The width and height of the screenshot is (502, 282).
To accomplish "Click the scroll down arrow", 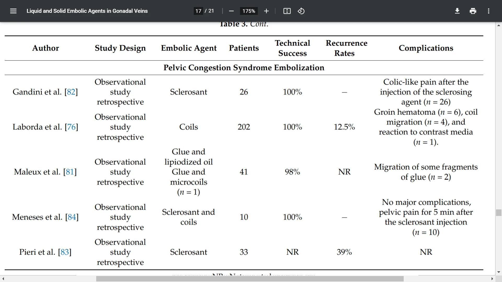I will (499, 272).
